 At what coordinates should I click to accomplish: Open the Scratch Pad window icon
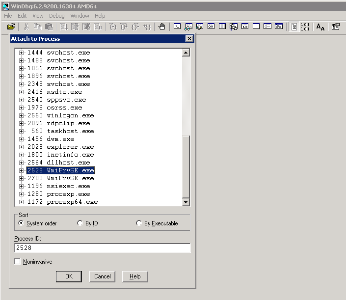click(256, 27)
